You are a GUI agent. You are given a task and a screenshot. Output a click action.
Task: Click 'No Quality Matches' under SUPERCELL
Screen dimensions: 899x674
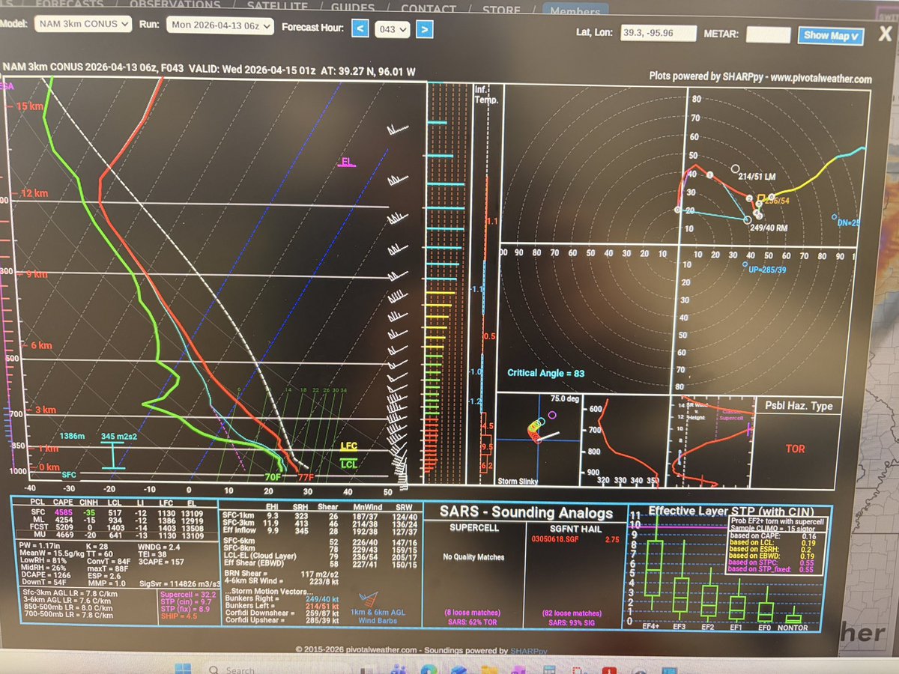click(x=473, y=557)
